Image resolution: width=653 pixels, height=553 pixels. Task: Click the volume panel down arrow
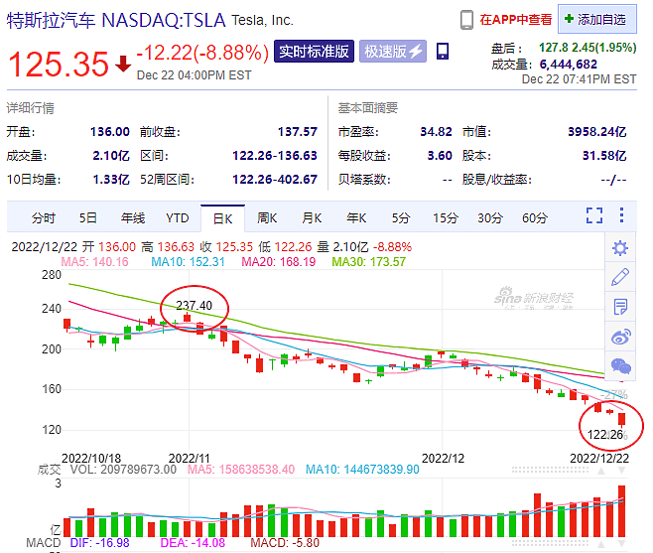pos(622,471)
